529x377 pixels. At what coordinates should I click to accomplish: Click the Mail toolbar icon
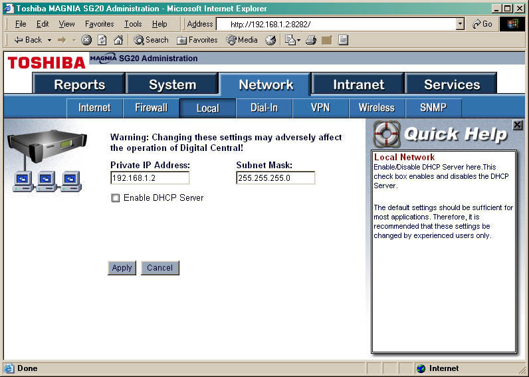[290, 40]
